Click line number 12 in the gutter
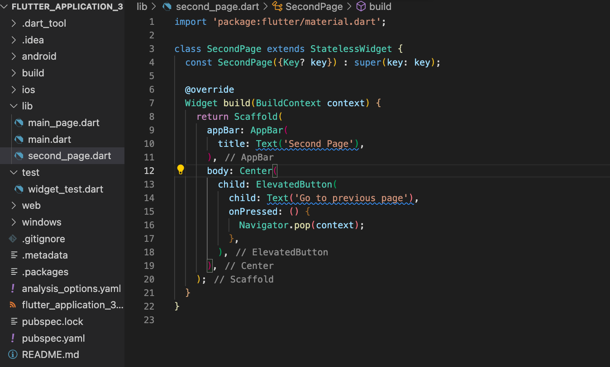The image size is (610, 367). click(149, 171)
